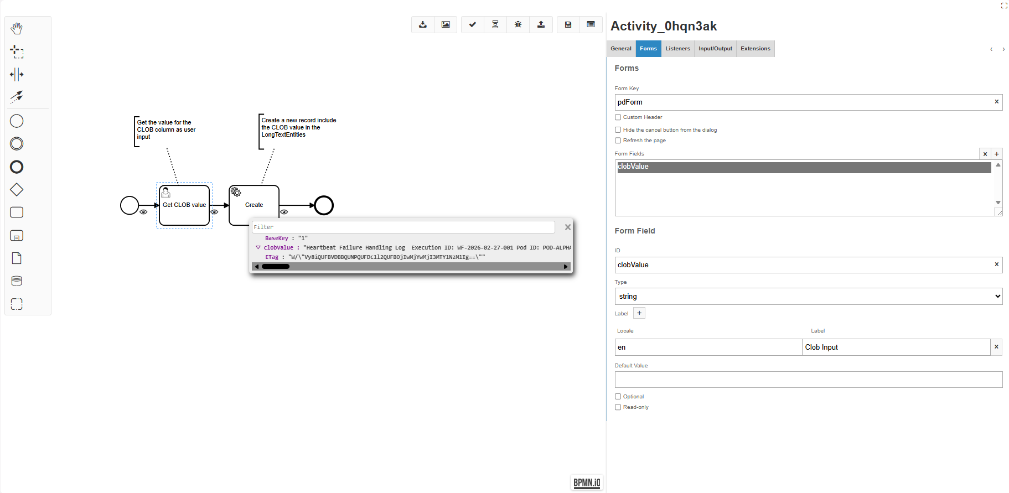Switch to the Extensions tab

(x=756, y=49)
